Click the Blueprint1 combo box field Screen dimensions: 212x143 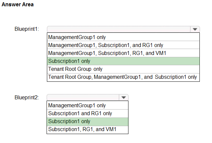[119, 29]
